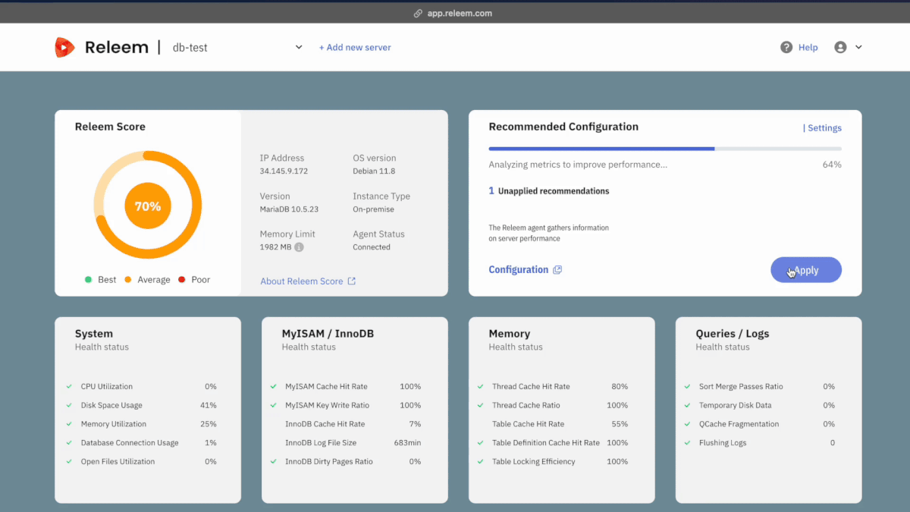Click the user account icon

coord(840,47)
